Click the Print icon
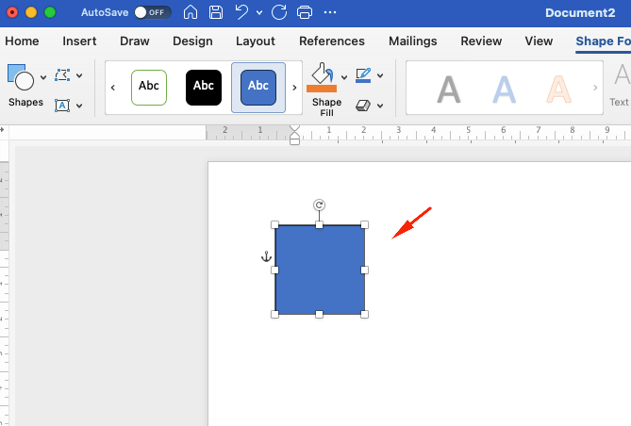The width and height of the screenshot is (631, 426). (x=305, y=12)
